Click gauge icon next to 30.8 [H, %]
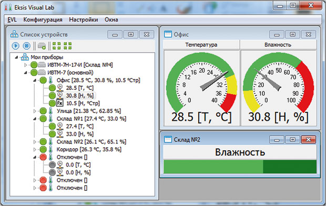The image size is (326, 206). (60, 96)
